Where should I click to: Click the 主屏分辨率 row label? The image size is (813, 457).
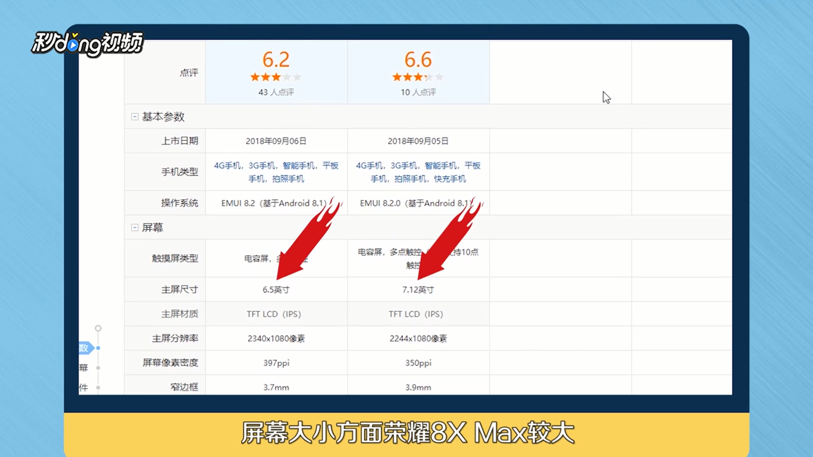tap(175, 339)
